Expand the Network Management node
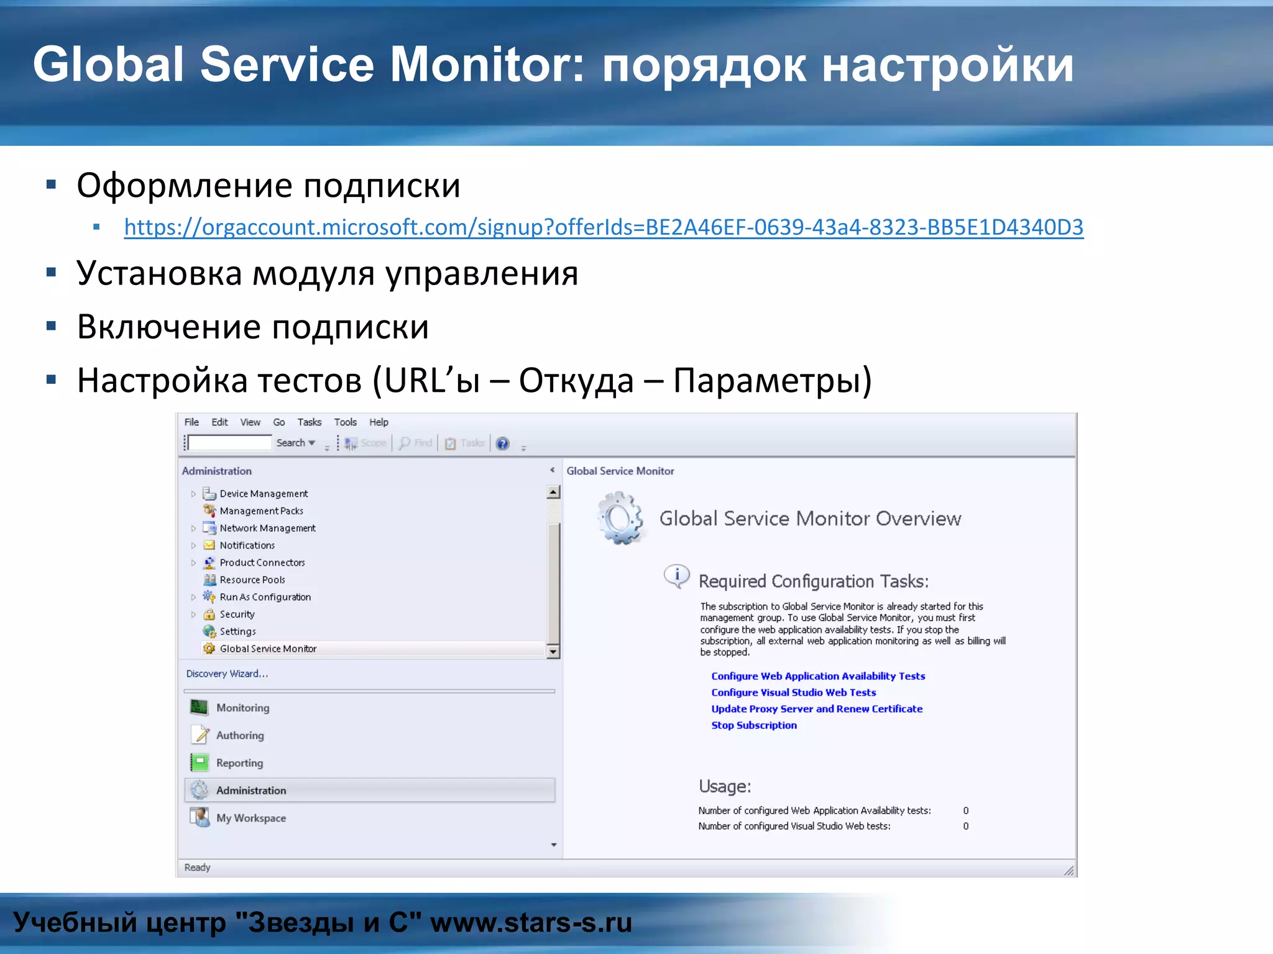 [x=193, y=529]
